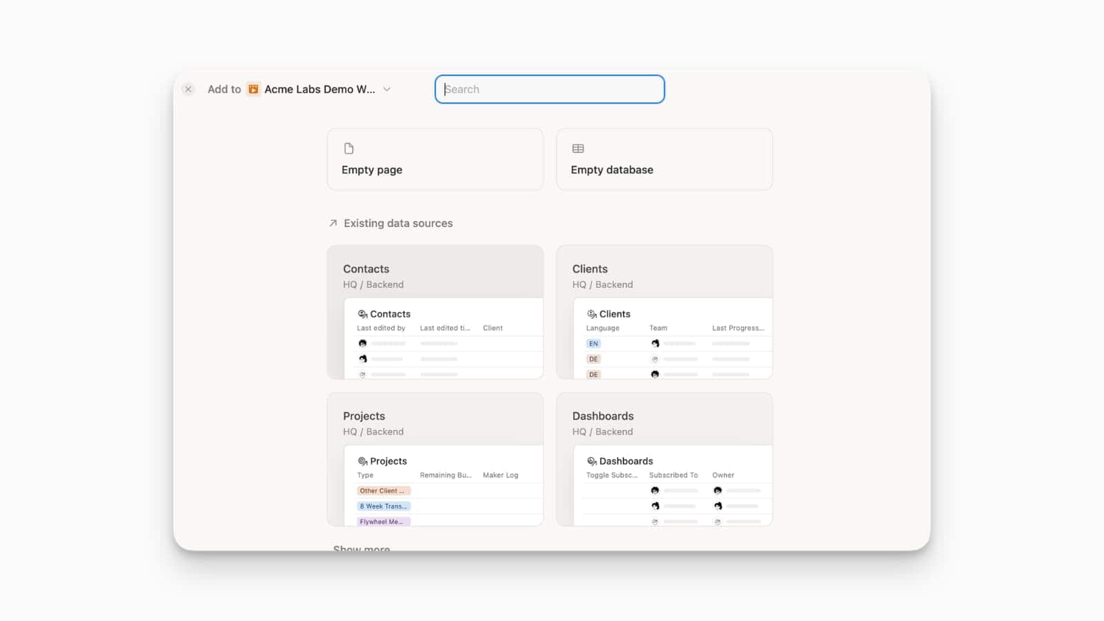Click HQ / Backend path under Contacts
Screen dimensions: 1104x621
click(373, 284)
